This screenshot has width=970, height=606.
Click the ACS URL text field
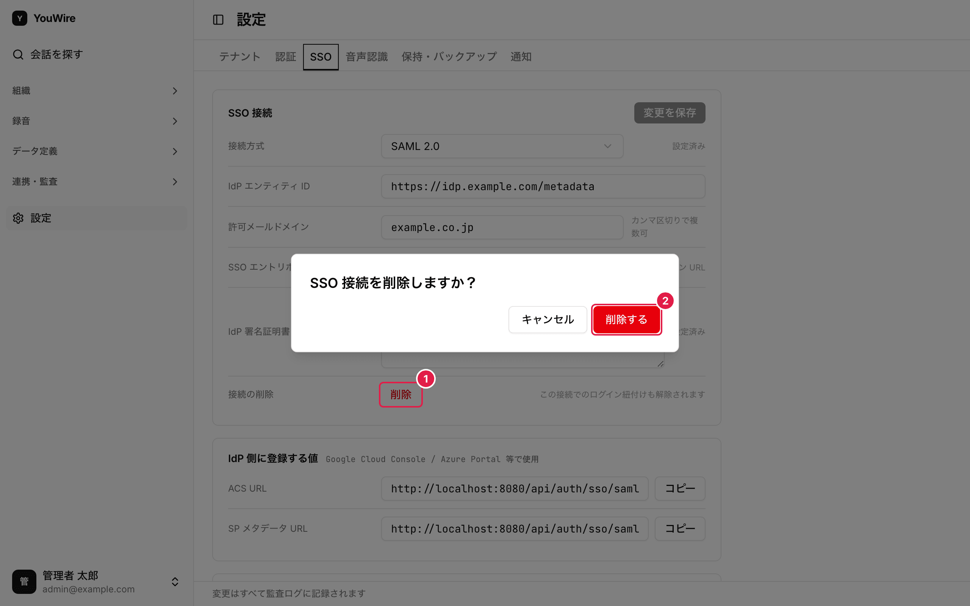click(x=515, y=489)
